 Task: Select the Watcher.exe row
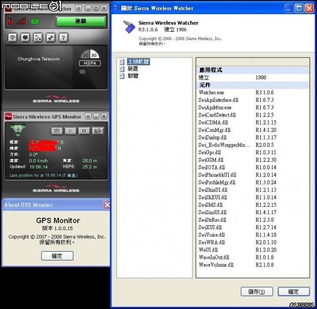(x=253, y=93)
